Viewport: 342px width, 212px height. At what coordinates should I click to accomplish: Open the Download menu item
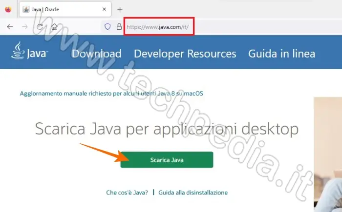pyautogui.click(x=96, y=54)
